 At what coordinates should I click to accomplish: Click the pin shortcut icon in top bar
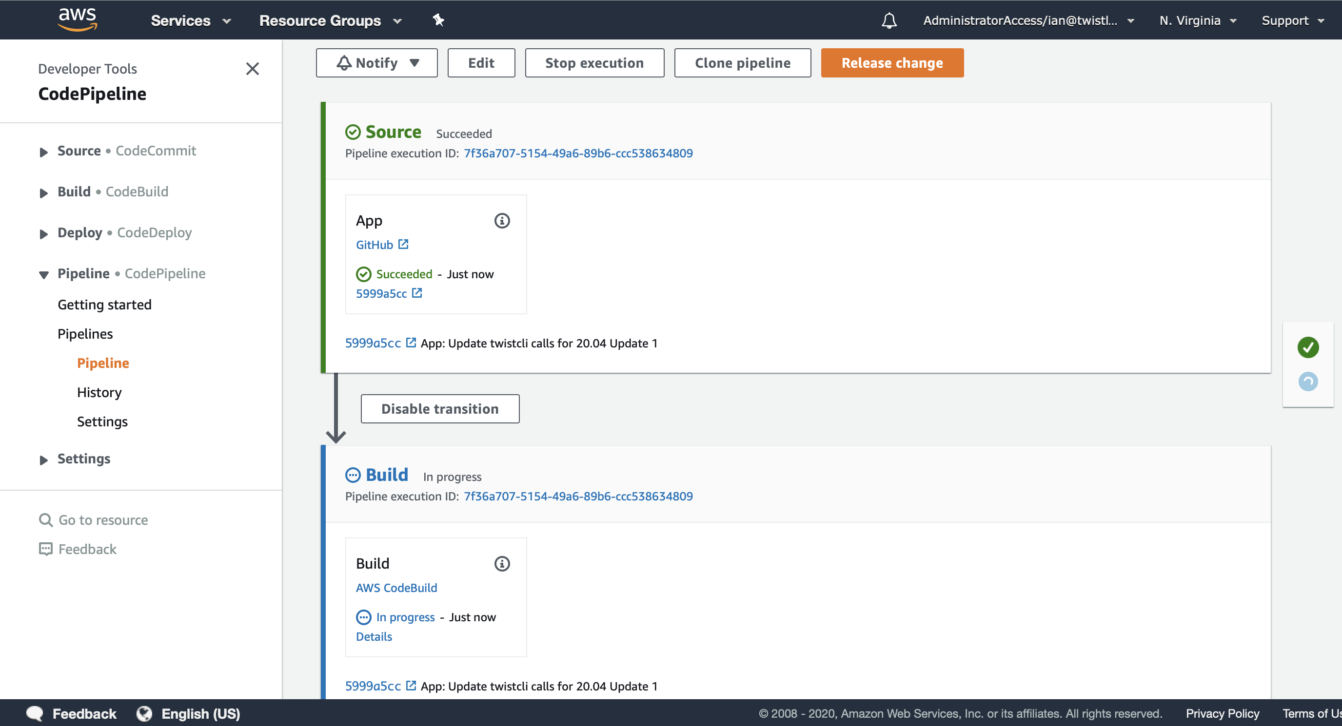[x=438, y=20]
